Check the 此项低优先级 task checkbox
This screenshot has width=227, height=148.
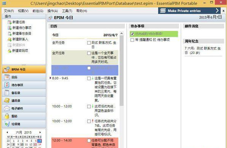(x=89, y=106)
